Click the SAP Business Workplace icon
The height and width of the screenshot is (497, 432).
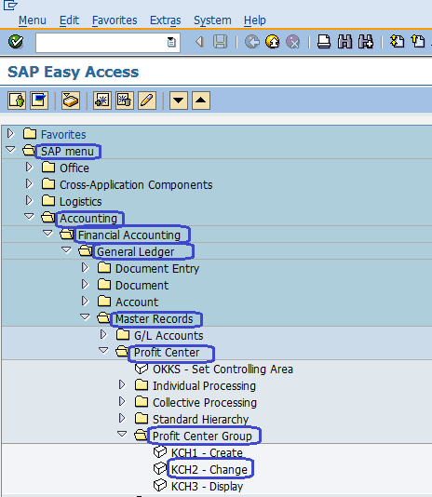[x=71, y=101]
